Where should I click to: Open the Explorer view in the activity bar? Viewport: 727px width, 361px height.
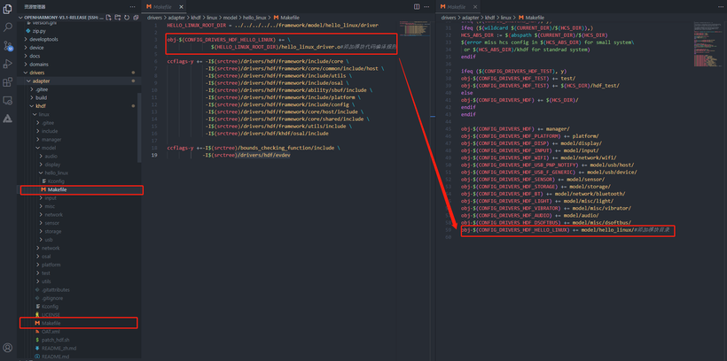pyautogui.click(x=7, y=9)
